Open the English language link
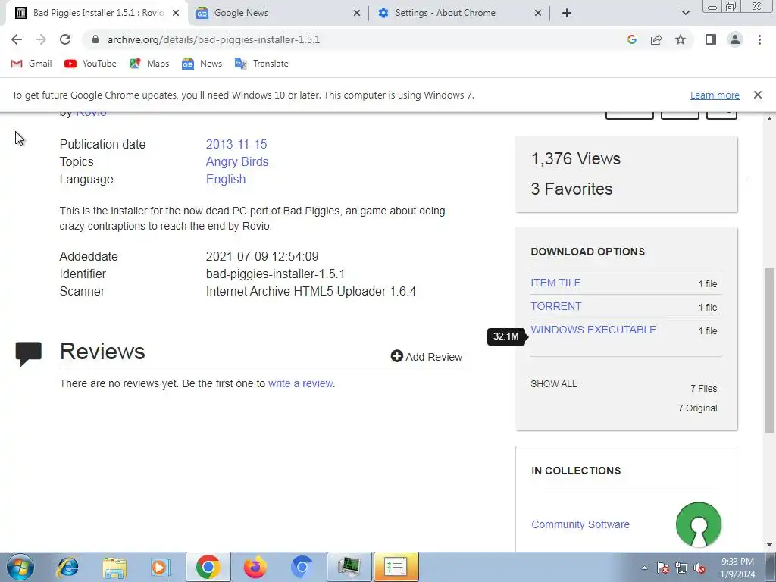 pos(226,179)
